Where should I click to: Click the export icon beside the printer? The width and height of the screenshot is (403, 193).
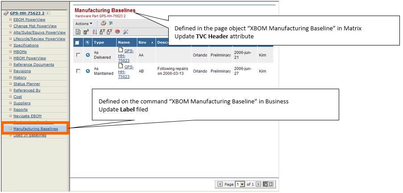coord(111,23)
